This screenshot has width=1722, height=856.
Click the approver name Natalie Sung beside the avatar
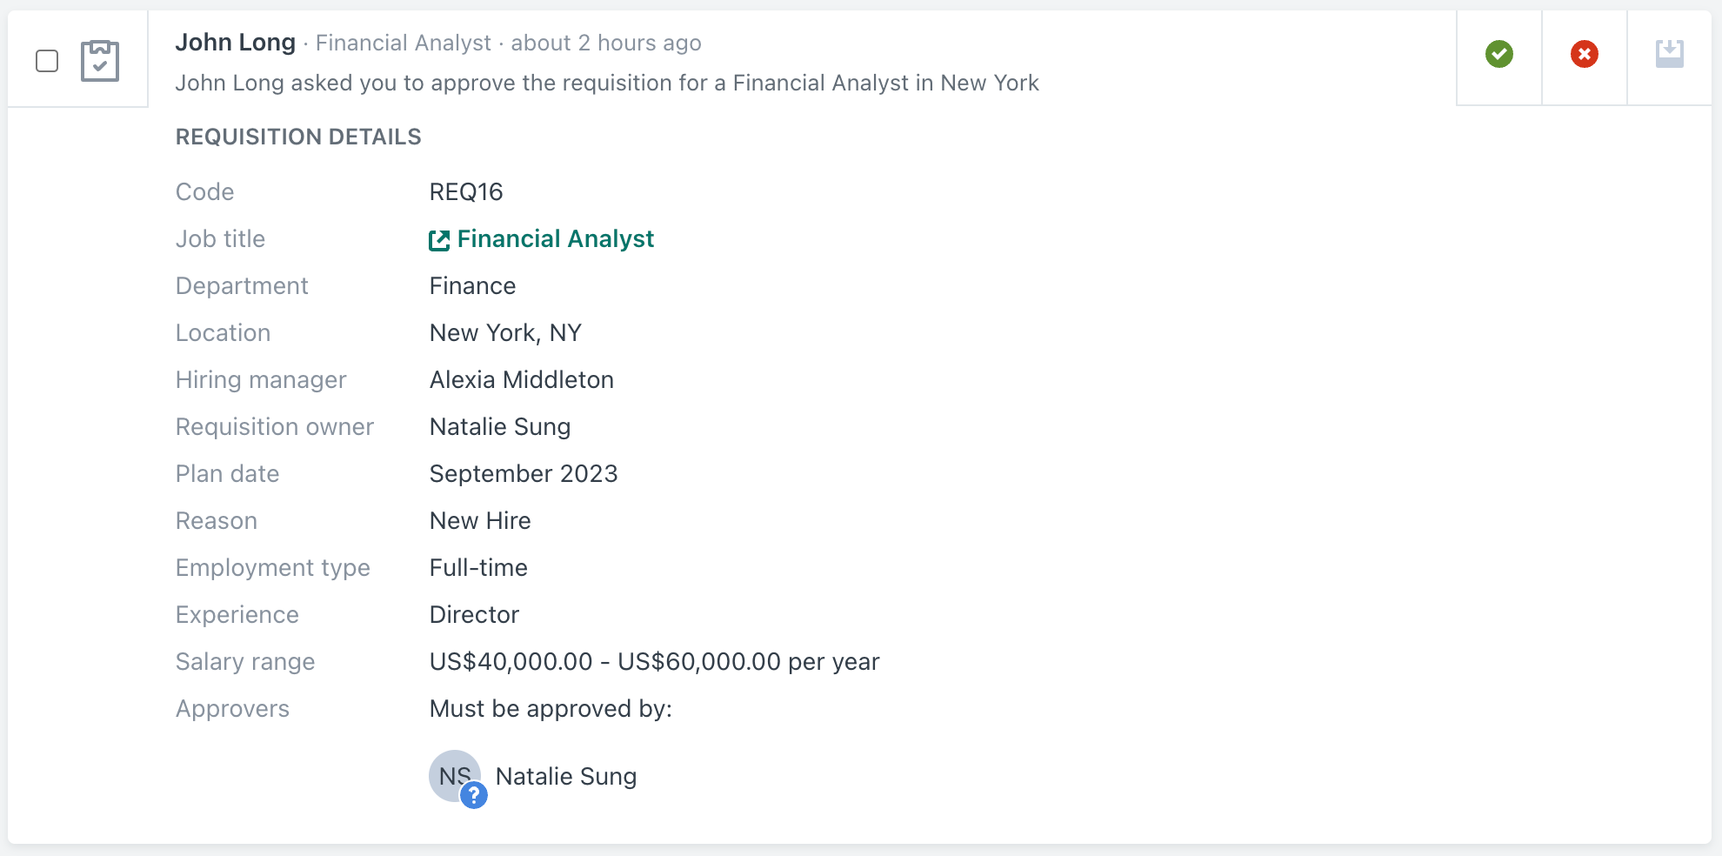565,776
